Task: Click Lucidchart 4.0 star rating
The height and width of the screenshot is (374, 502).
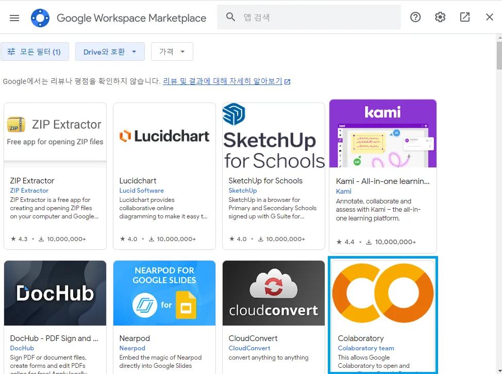Action: pos(129,239)
